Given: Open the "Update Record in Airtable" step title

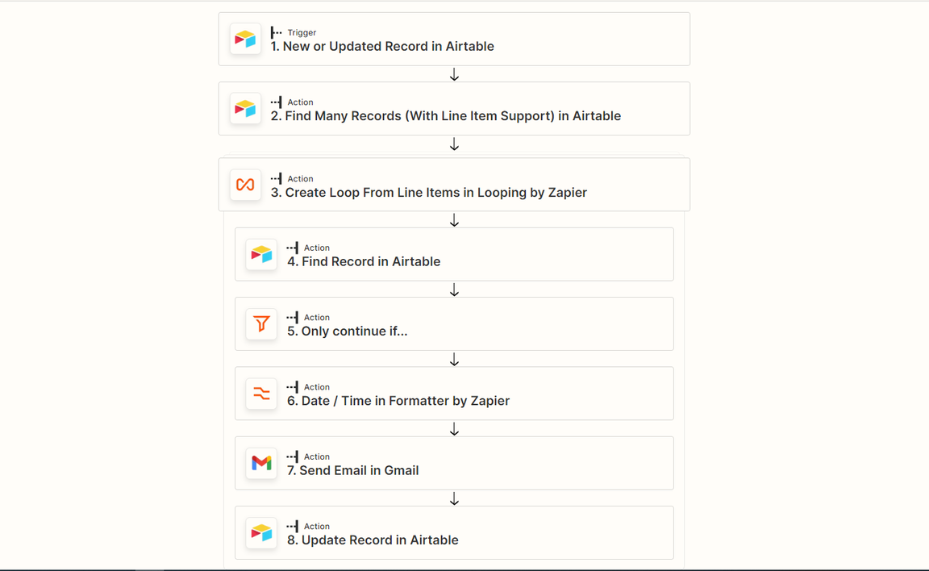Looking at the screenshot, I should click(x=373, y=540).
